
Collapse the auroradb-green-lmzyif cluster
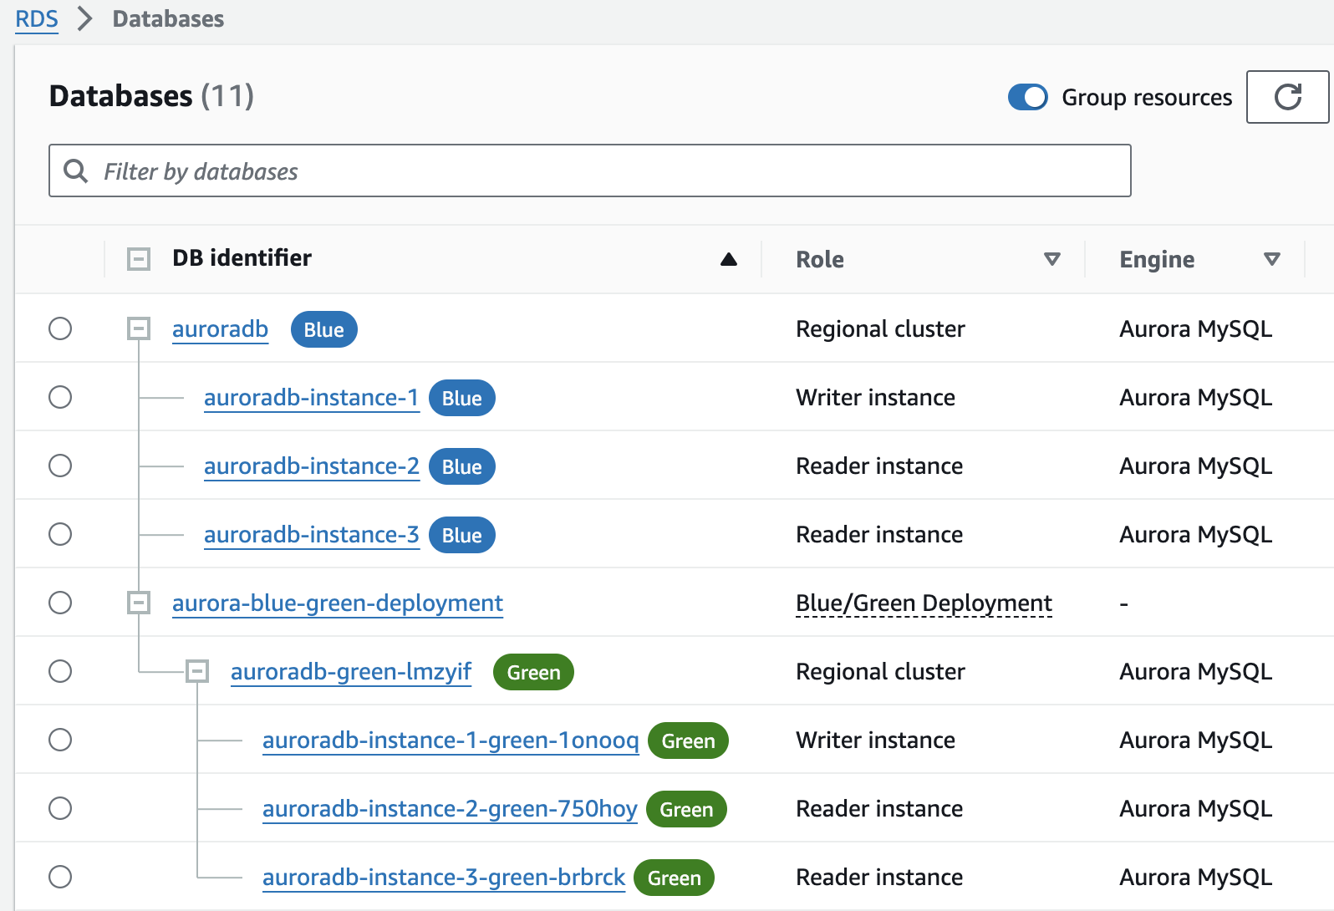197,671
